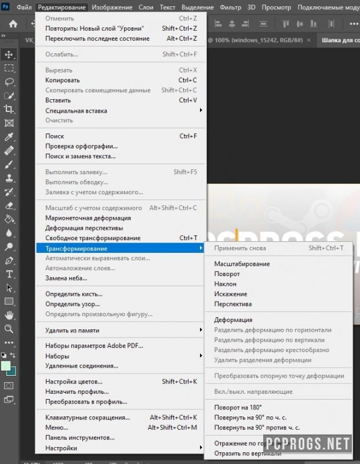
Task: Select the Move tool
Action: coord(9,55)
